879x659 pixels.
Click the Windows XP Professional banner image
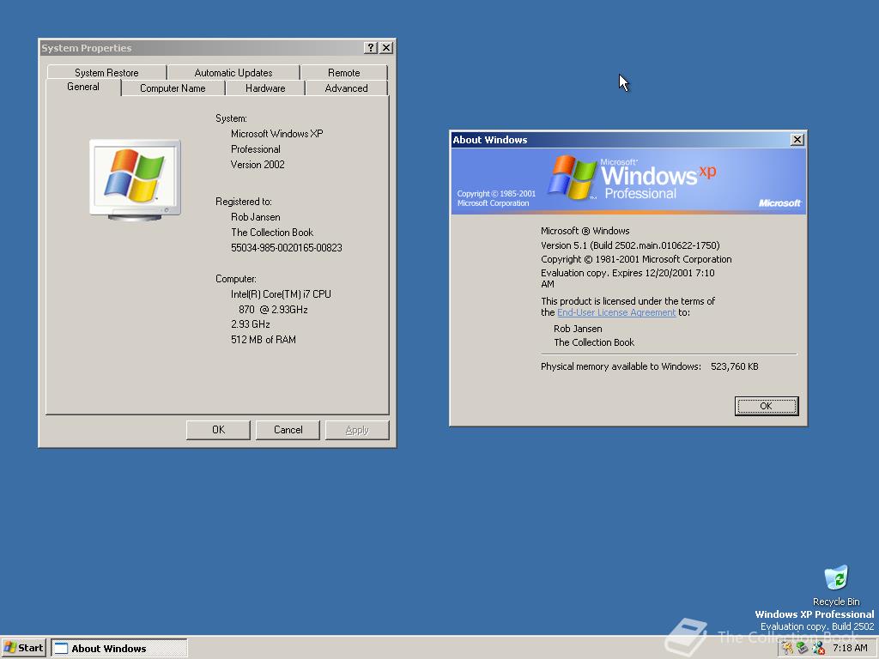[x=628, y=181]
